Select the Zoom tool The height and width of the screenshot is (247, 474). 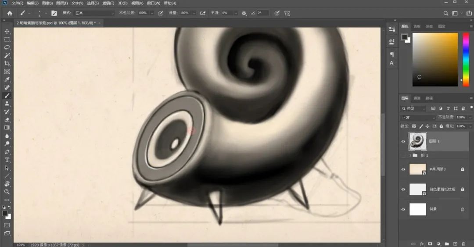pyautogui.click(x=7, y=192)
